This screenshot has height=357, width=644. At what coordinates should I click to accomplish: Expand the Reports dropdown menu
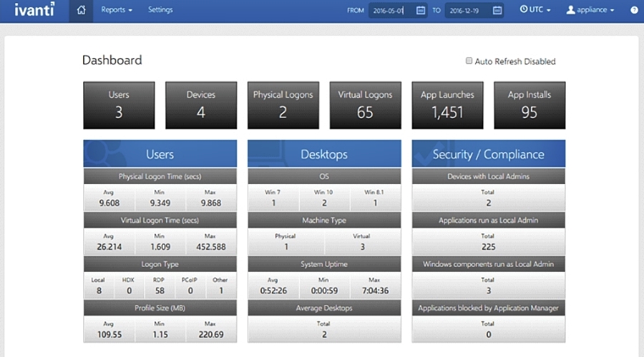point(117,10)
